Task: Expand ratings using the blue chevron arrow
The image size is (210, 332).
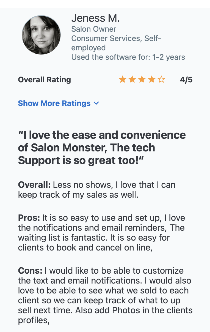Action: coord(96,103)
